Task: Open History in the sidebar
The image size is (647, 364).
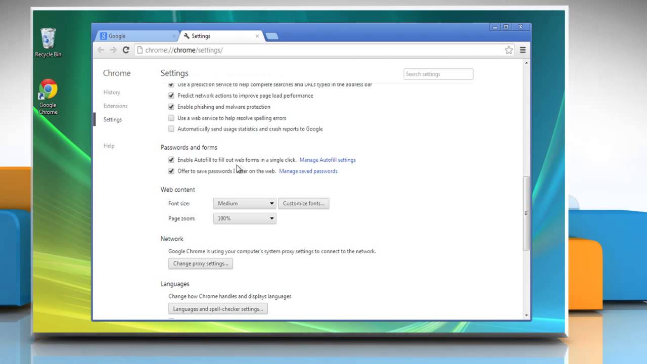Action: tap(112, 93)
